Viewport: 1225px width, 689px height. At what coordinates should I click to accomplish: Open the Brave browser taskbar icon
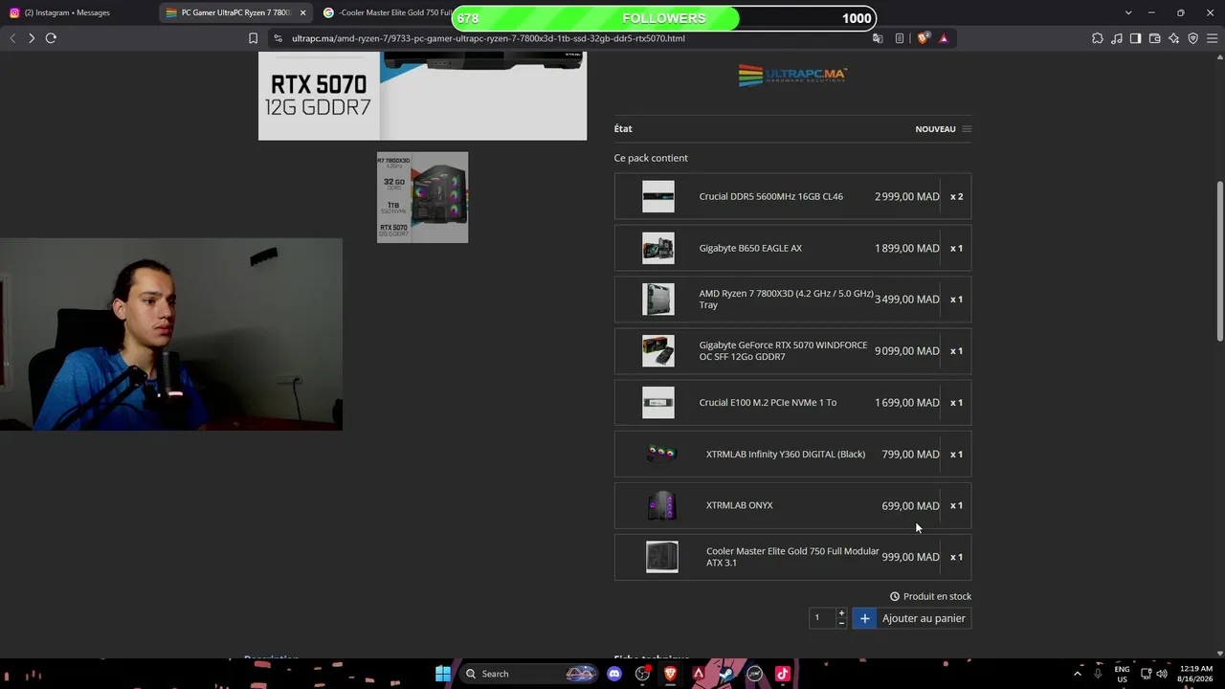tap(671, 674)
